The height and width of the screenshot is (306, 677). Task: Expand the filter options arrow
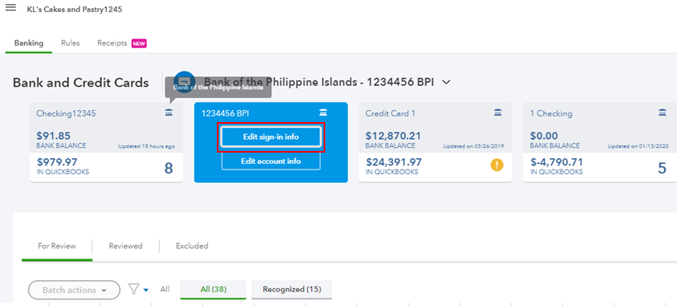coord(146,290)
